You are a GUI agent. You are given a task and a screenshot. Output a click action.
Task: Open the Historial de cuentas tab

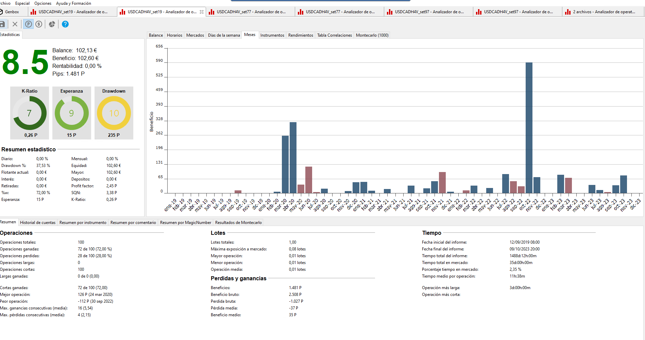tap(38, 223)
